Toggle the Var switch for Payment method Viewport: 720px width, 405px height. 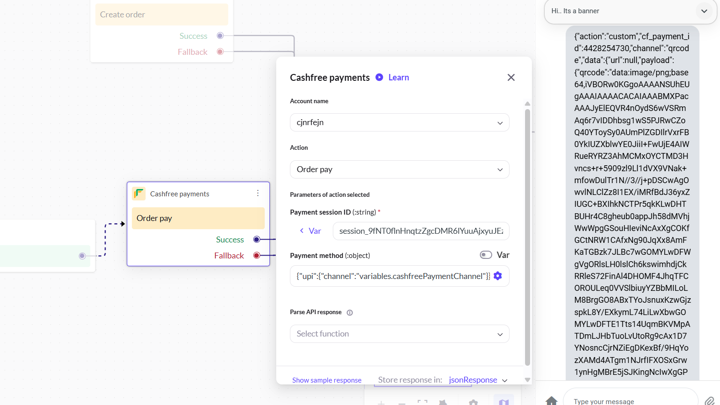pos(486,255)
